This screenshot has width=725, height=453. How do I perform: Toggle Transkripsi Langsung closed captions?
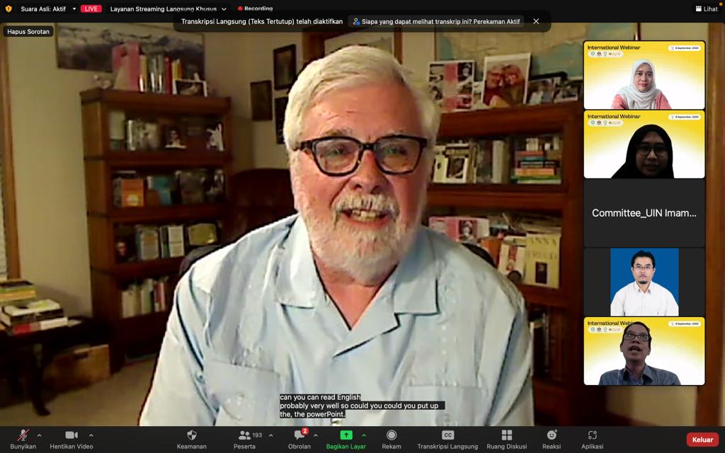447,435
